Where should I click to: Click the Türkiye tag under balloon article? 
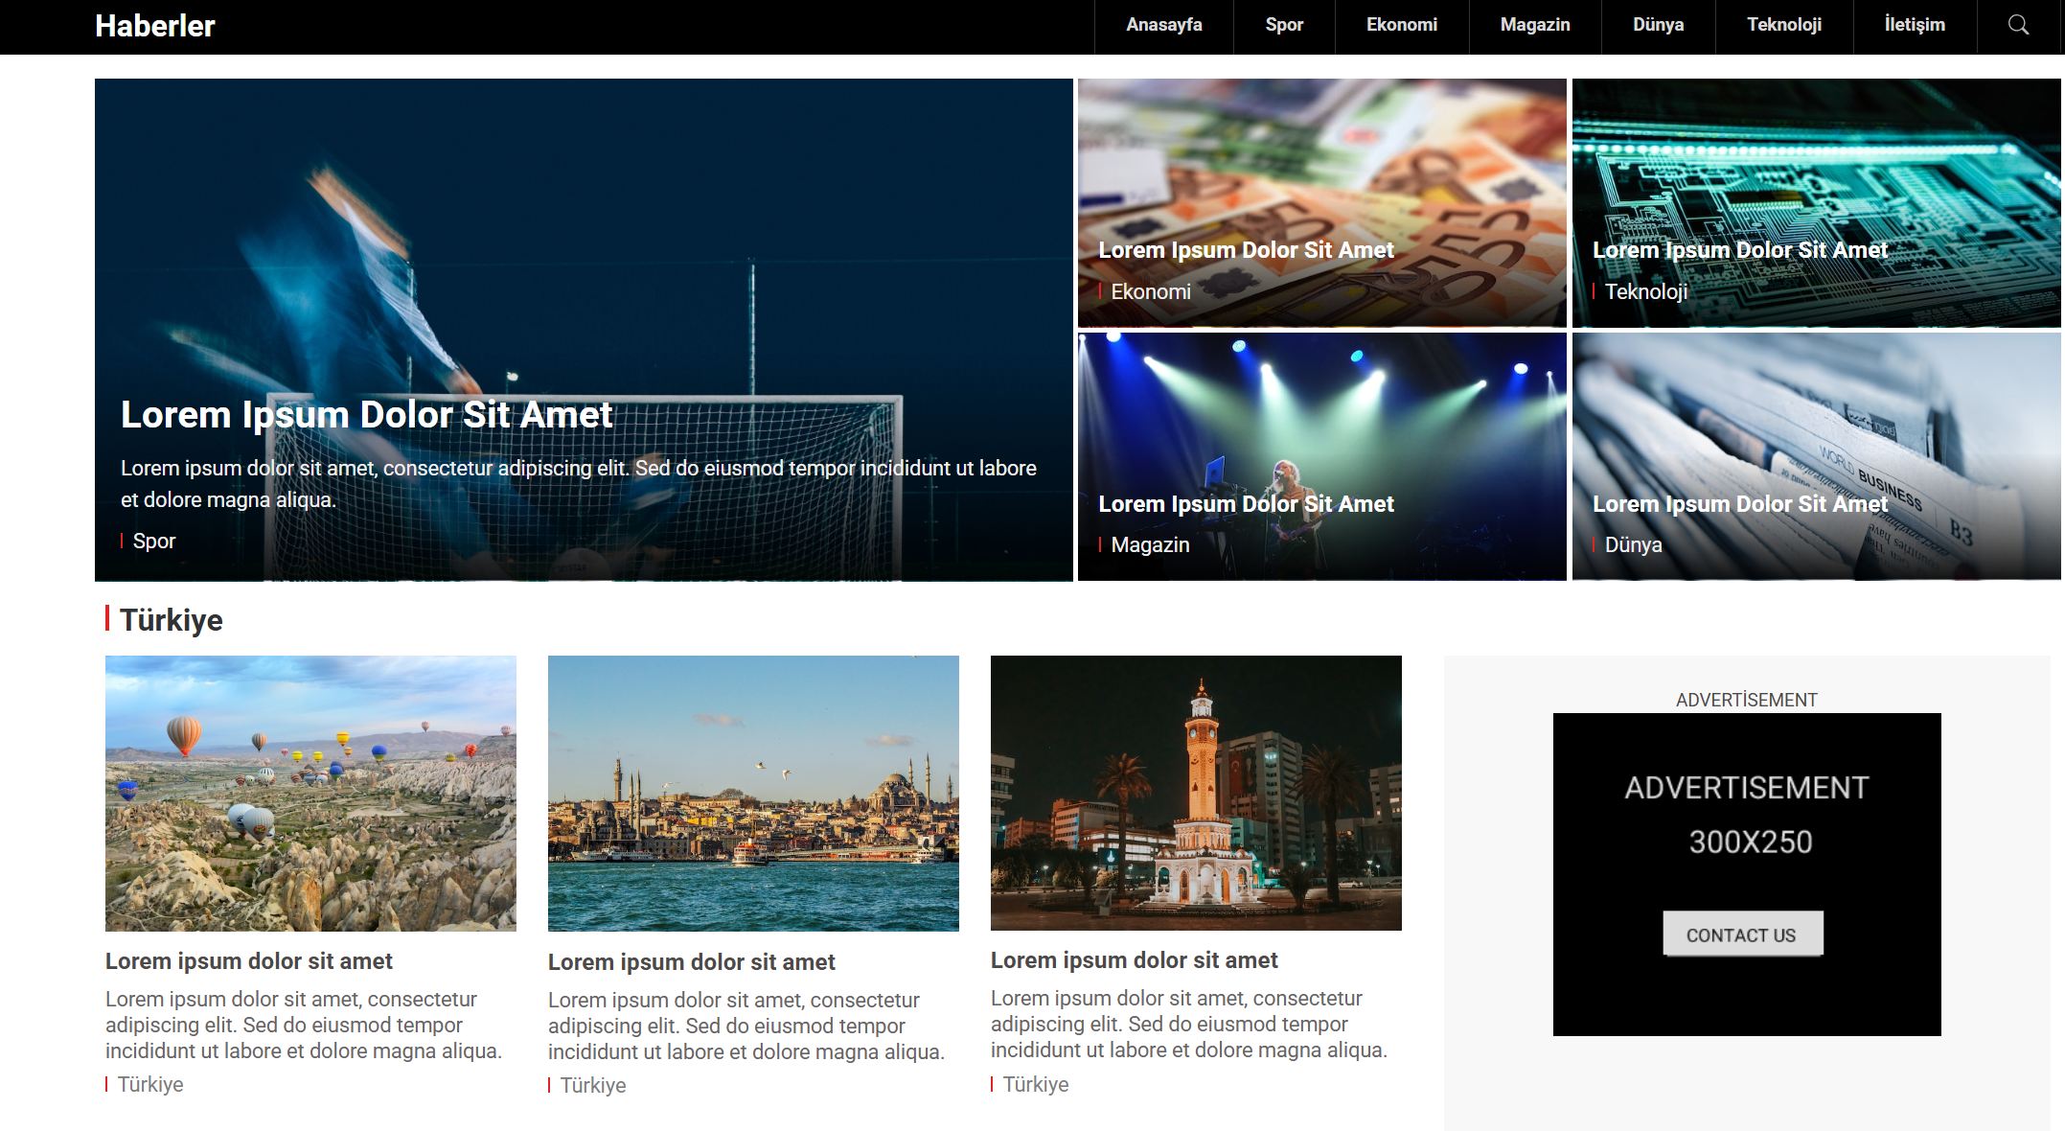coord(150,1084)
